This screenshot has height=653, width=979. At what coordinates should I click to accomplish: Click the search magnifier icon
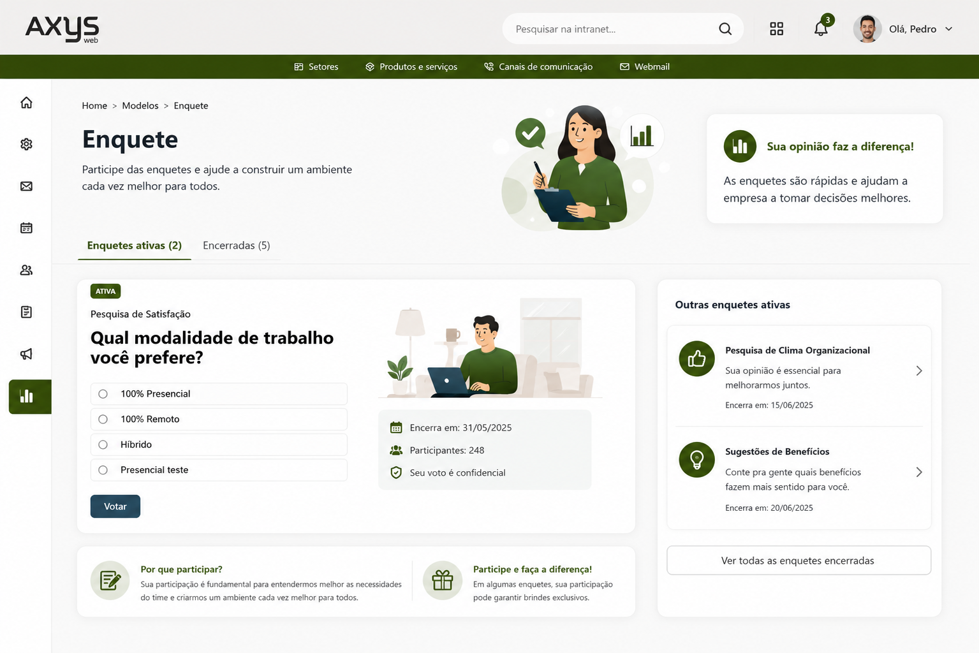pyautogui.click(x=725, y=29)
